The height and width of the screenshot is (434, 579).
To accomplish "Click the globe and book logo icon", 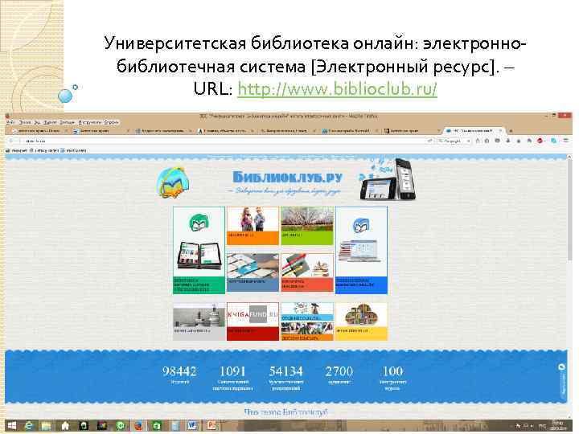I will coord(172,182).
